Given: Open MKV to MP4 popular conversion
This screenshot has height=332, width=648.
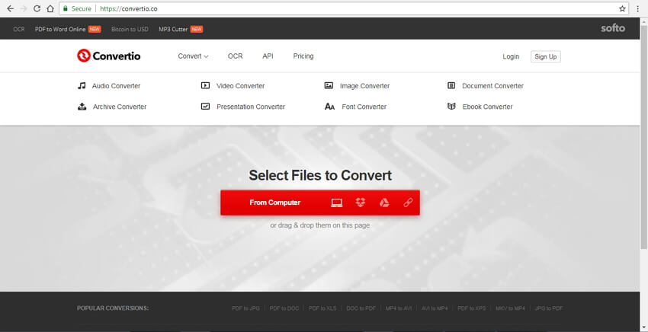Looking at the screenshot, I should [x=510, y=308].
